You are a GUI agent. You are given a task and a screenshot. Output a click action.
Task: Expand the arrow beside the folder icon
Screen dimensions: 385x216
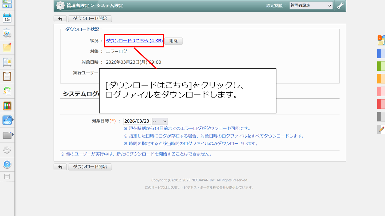[x=13, y=135]
